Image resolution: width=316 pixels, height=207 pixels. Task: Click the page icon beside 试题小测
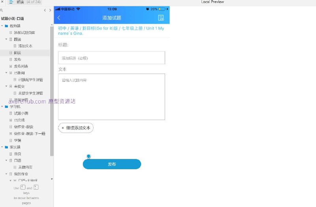coord(11,113)
